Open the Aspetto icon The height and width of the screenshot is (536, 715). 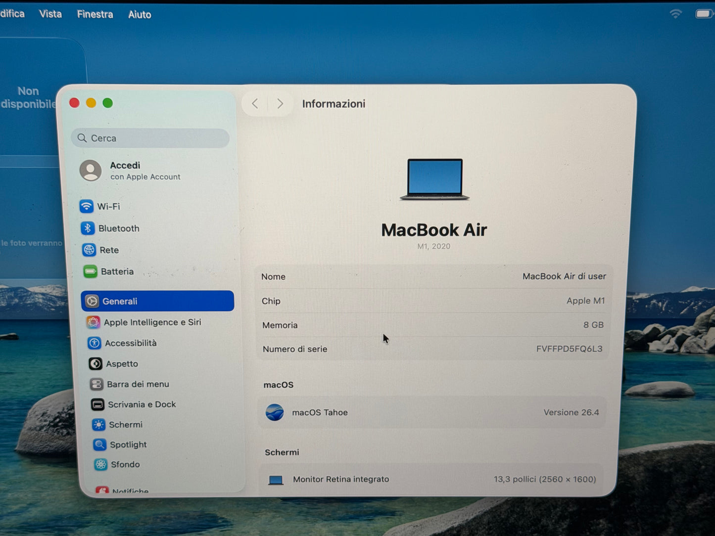95,363
